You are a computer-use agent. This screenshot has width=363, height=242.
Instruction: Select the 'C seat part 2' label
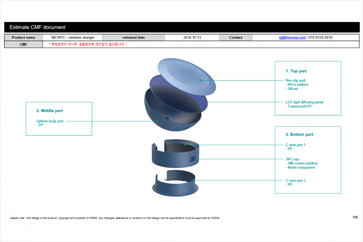(x=295, y=180)
